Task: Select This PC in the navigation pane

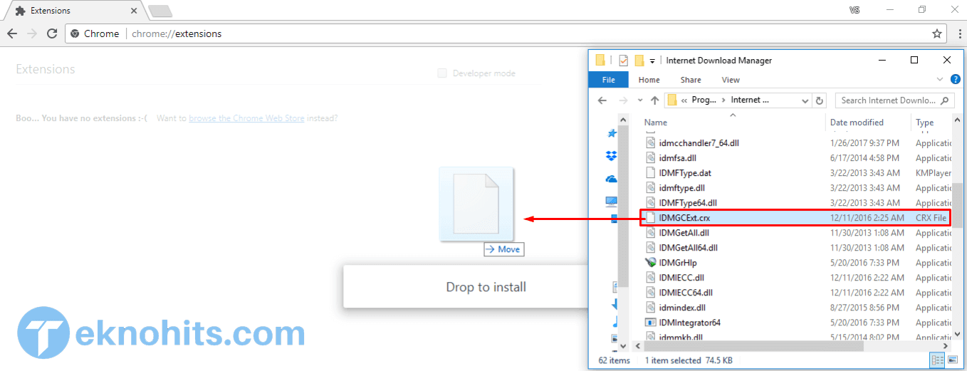Action: [x=611, y=202]
